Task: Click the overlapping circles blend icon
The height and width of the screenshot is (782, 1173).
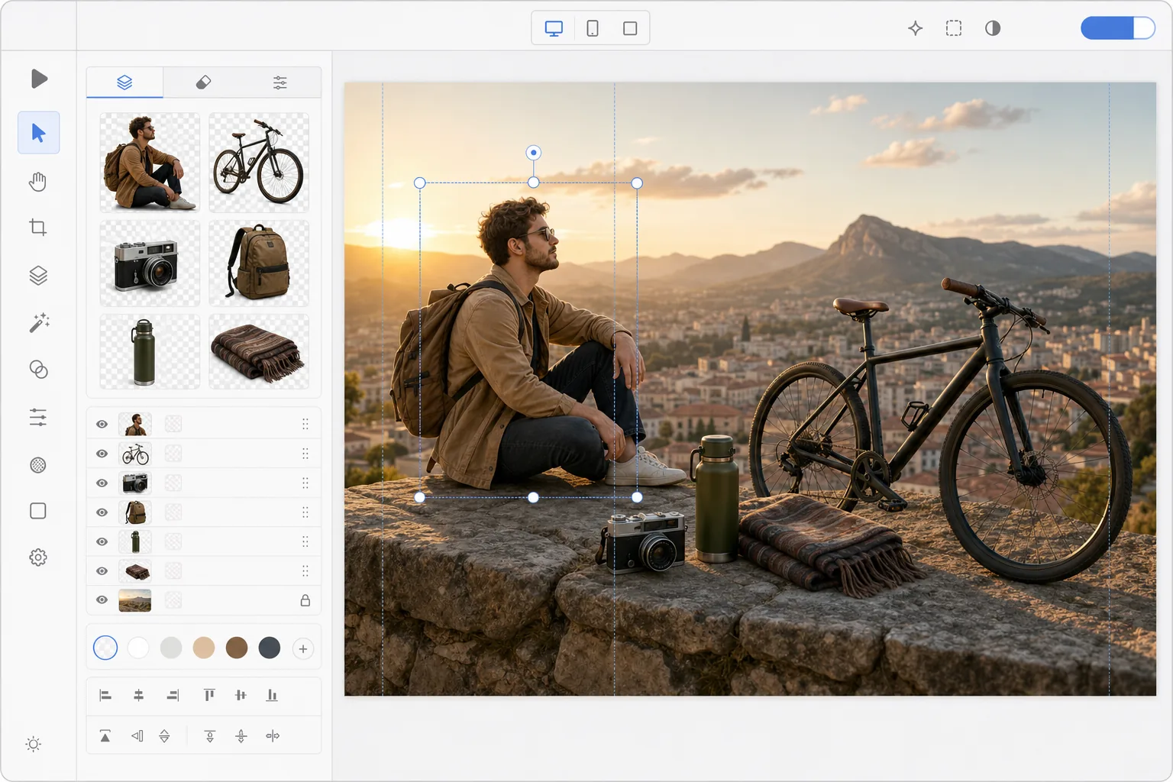Action: (38, 370)
